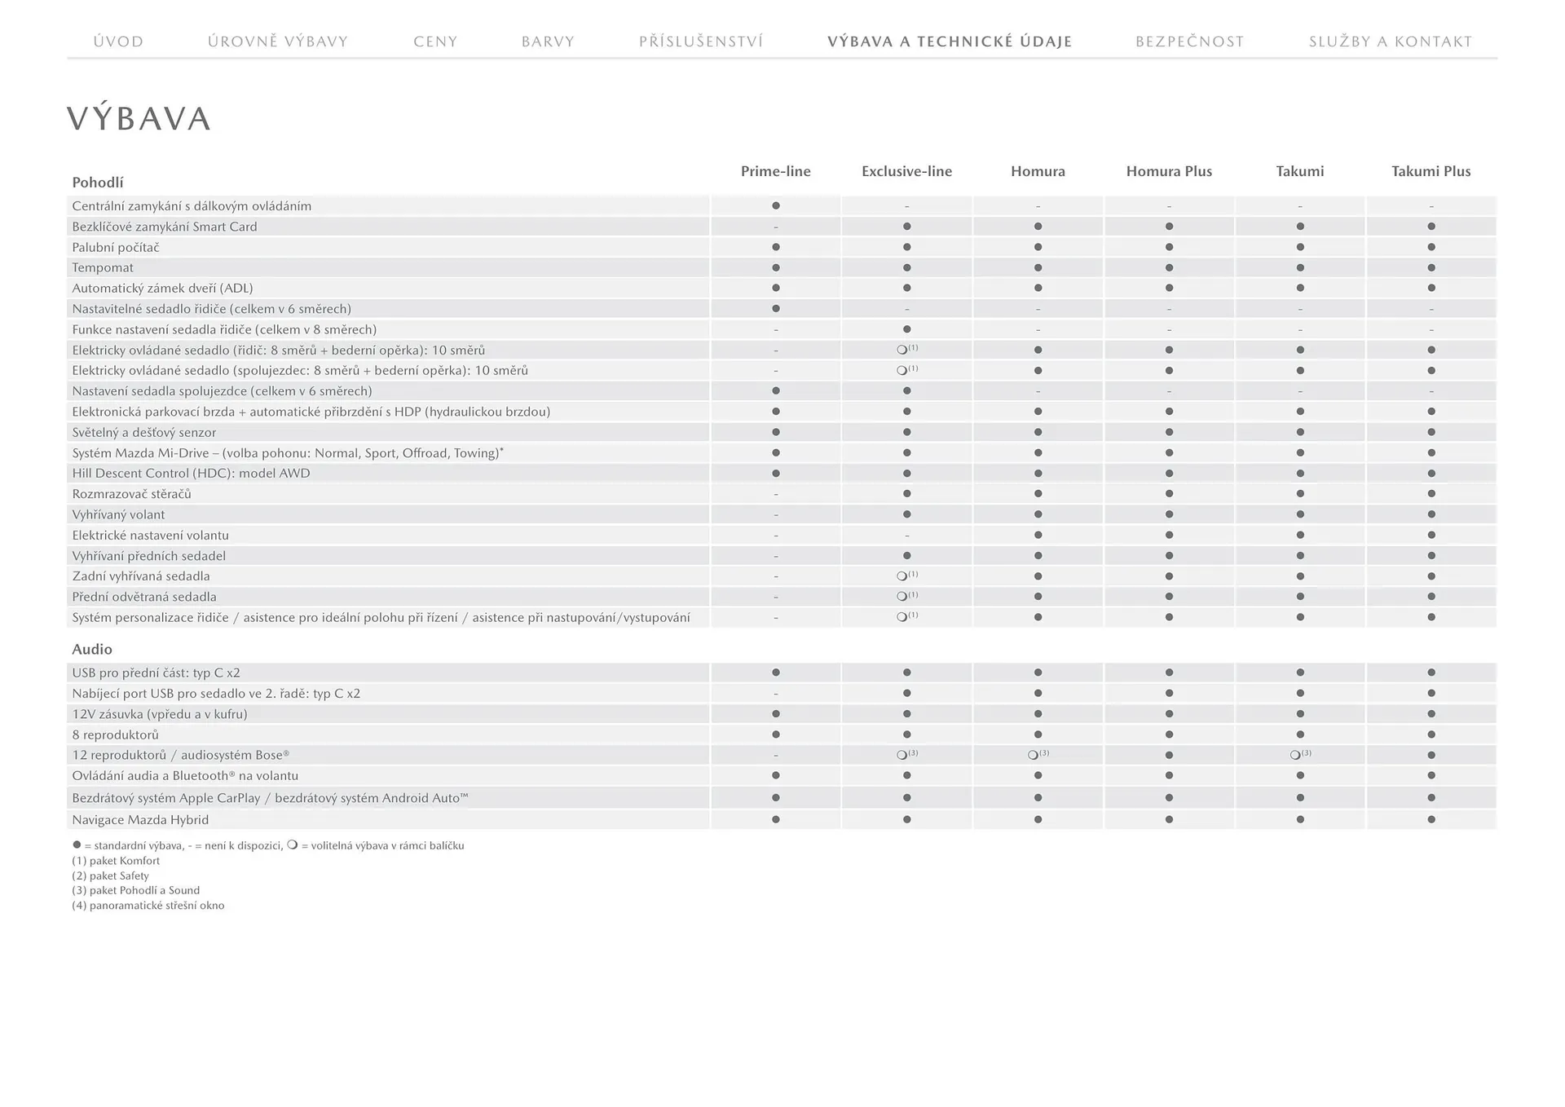This screenshot has width=1565, height=1107.
Task: Click the Prime-line dot for Centrální zamykání row
Action: click(x=776, y=206)
